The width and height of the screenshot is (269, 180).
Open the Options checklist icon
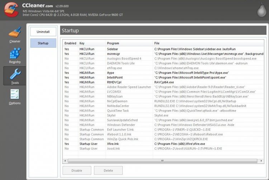(15, 94)
